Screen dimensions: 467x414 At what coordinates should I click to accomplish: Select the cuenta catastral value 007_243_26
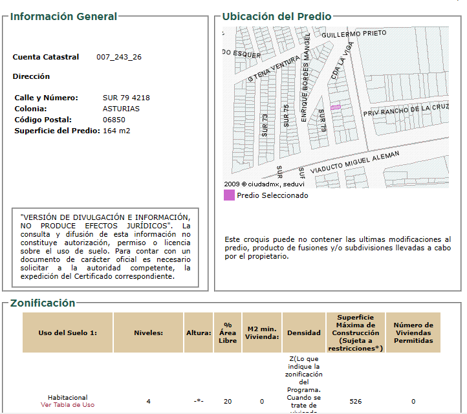pyautogui.click(x=119, y=57)
